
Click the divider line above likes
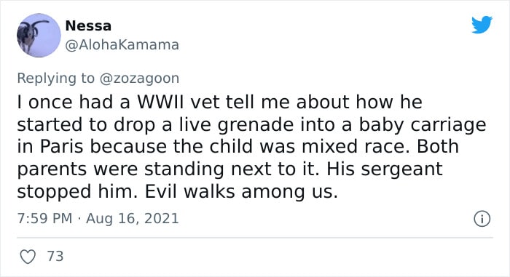point(255,238)
